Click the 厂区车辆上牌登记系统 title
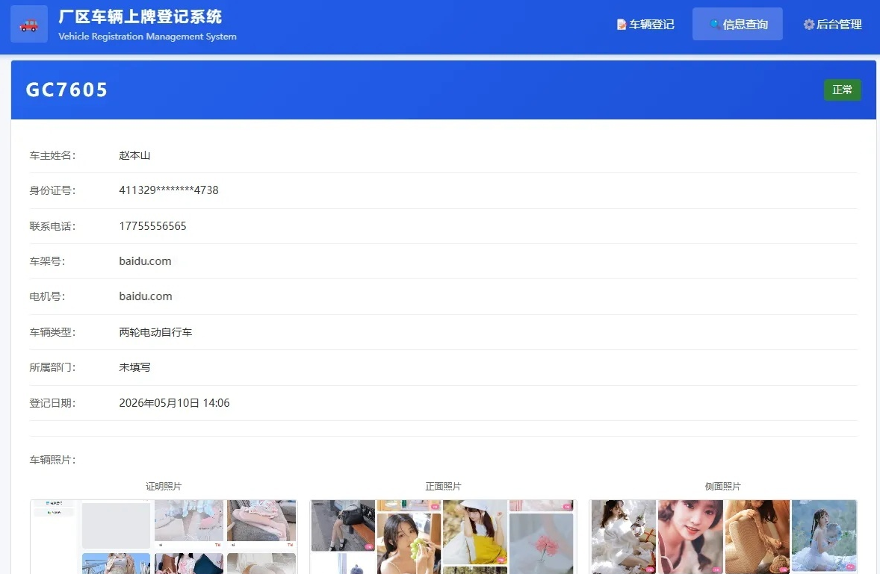Image resolution: width=880 pixels, height=574 pixels. (x=140, y=17)
